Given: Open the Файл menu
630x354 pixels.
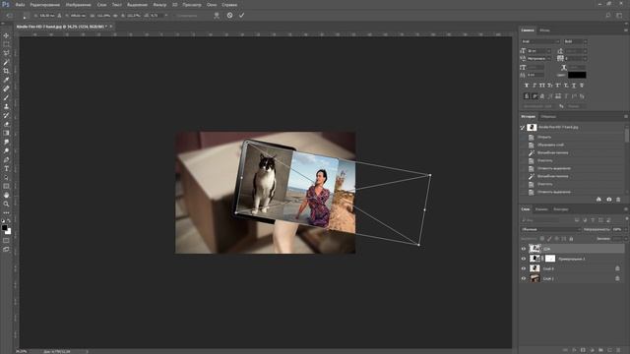Looking at the screenshot, I should click(x=20, y=5).
